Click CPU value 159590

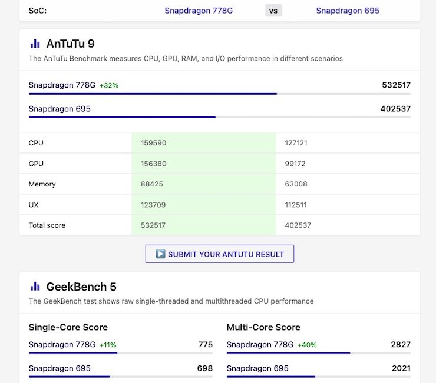(x=154, y=143)
